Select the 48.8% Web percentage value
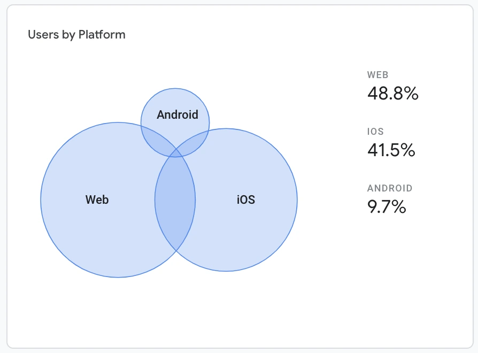Screen dimensions: 478x353 click(392, 93)
